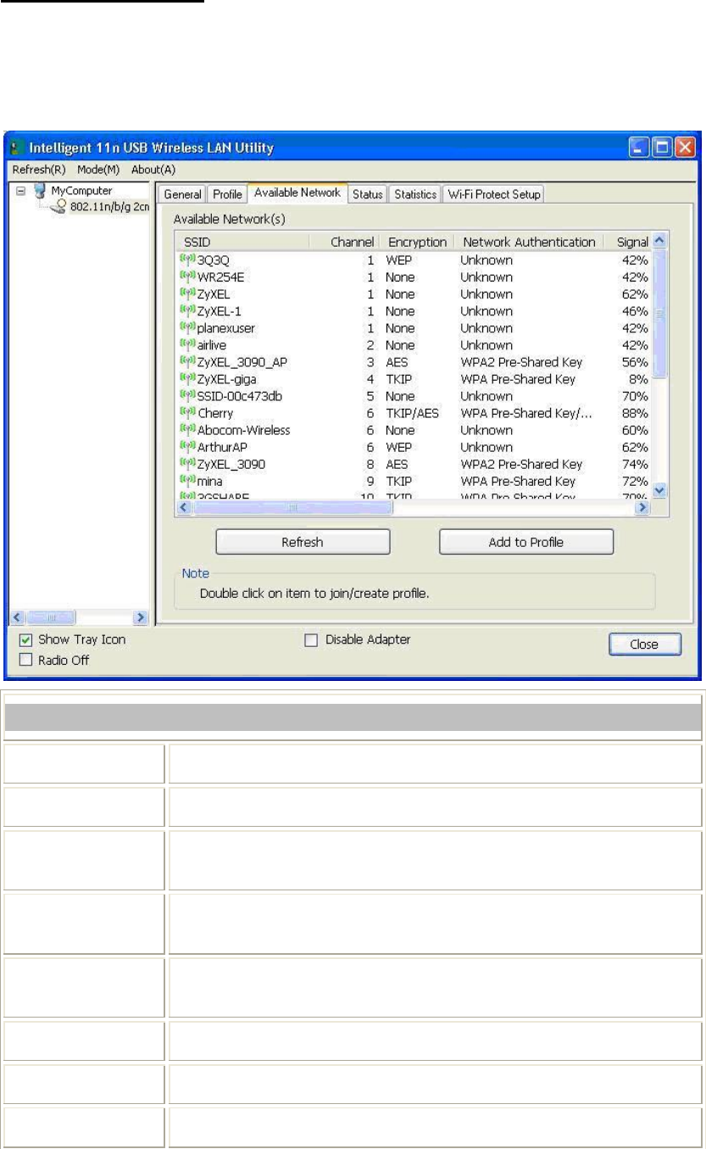Click the signal icon beside 3Q3Q
Viewport: 706px width, 1149px height.
(187, 260)
